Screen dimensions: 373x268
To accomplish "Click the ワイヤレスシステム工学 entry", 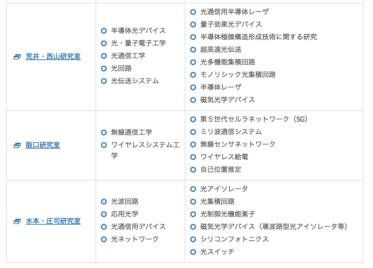I will [145, 150].
